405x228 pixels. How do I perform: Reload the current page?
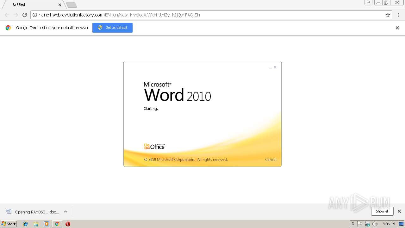pos(25,15)
